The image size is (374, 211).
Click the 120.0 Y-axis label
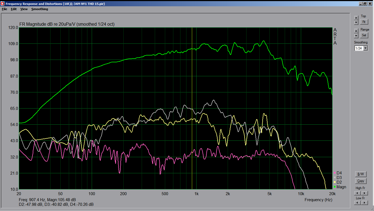point(13,28)
